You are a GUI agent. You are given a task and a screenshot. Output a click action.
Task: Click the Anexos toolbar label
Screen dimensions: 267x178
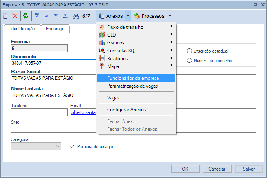pyautogui.click(x=114, y=16)
